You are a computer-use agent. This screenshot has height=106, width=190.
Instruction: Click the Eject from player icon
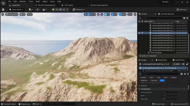tap(64, 9)
